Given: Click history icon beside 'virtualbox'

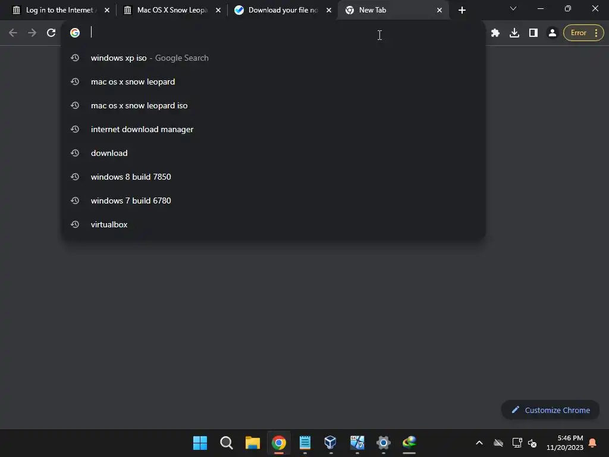Looking at the screenshot, I should [x=75, y=224].
